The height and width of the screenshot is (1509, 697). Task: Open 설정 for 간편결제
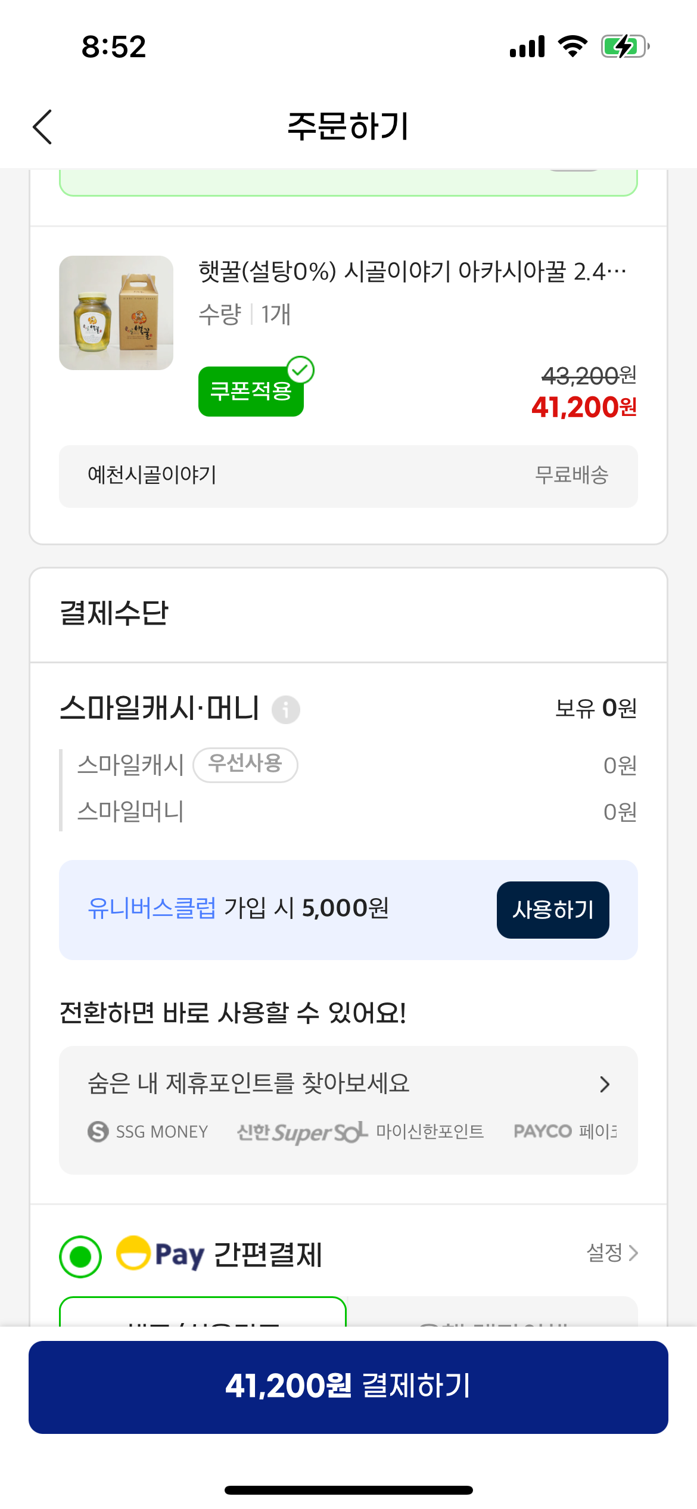[x=612, y=1253]
